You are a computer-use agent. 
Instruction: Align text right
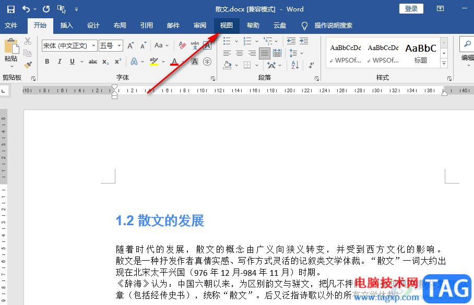(x=252, y=54)
